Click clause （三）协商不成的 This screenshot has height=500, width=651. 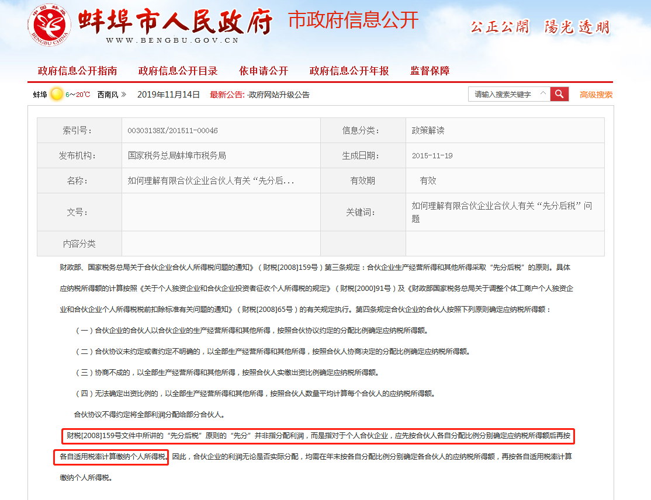(227, 373)
